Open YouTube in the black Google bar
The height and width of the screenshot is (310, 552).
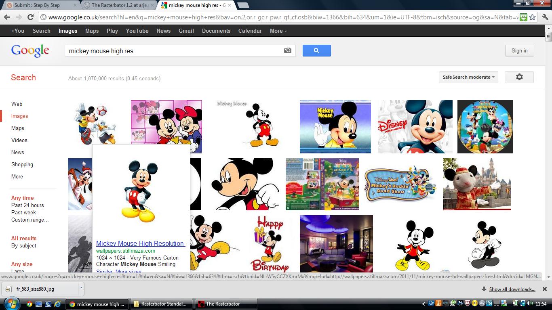pos(137,31)
